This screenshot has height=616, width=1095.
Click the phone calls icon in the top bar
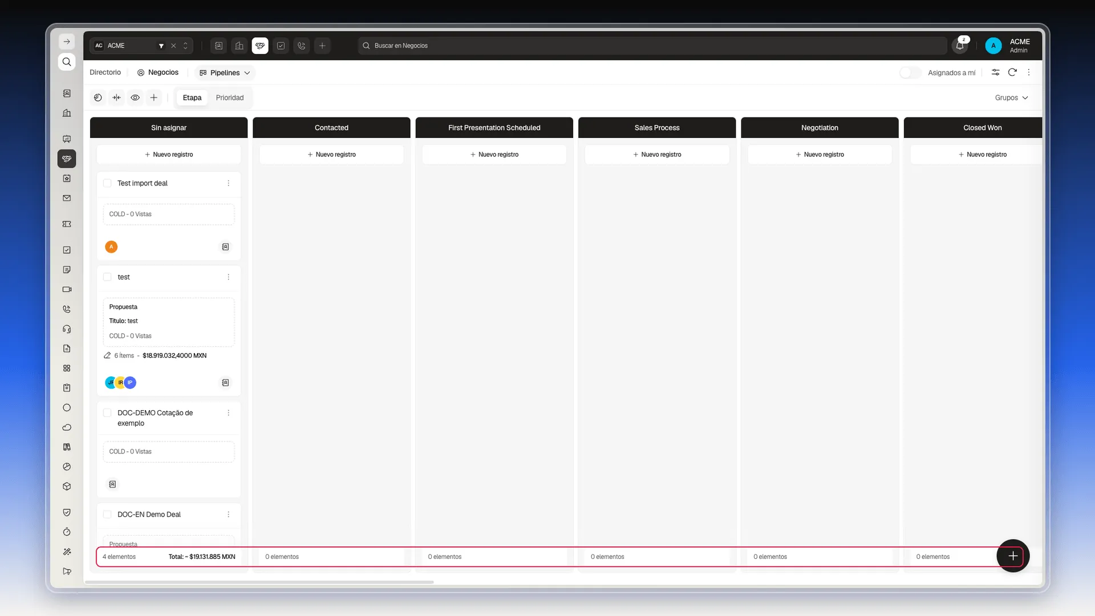(302, 46)
